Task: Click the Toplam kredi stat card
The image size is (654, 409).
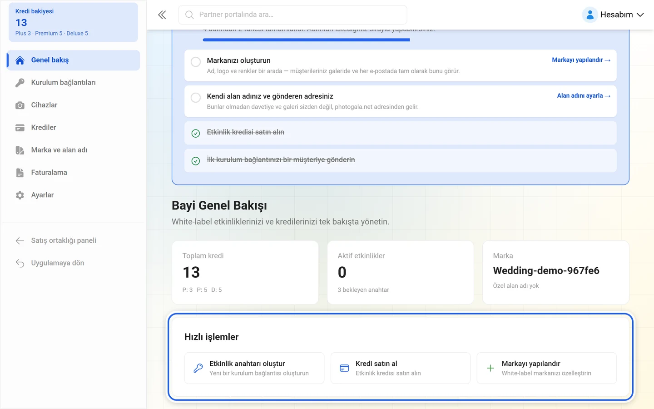Action: (x=245, y=273)
